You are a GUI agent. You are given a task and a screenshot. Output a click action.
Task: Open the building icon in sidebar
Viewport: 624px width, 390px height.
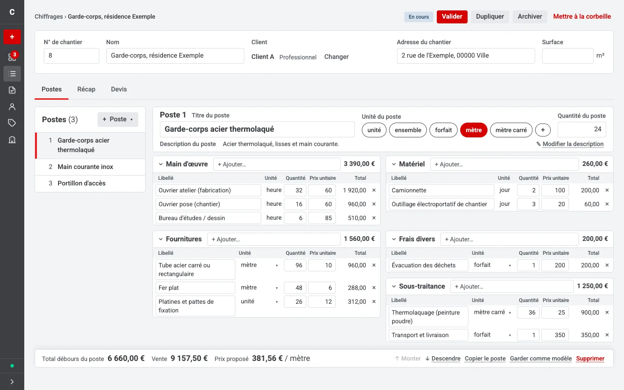(x=12, y=140)
